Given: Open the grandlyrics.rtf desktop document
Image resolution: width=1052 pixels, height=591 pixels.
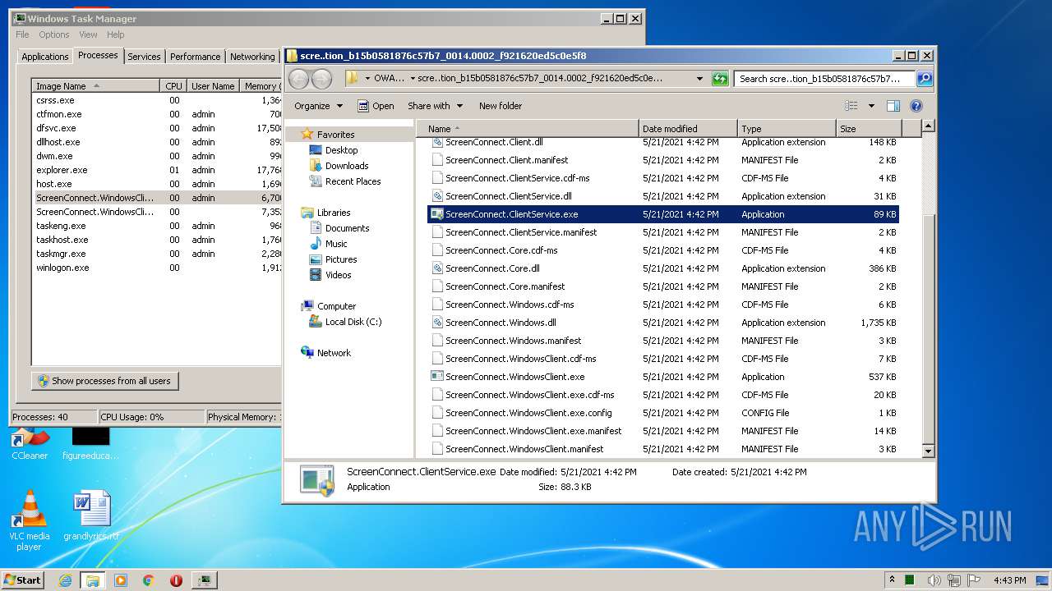Looking at the screenshot, I should pyautogui.click(x=90, y=516).
